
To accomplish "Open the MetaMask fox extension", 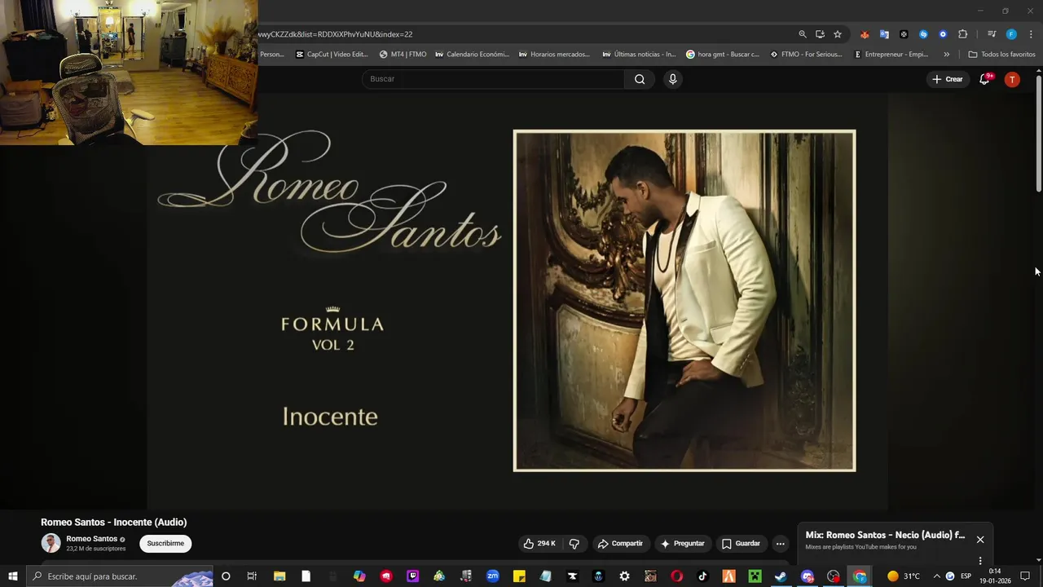I will pyautogui.click(x=865, y=34).
